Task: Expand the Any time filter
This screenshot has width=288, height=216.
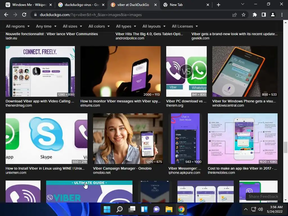Action: coord(46,26)
